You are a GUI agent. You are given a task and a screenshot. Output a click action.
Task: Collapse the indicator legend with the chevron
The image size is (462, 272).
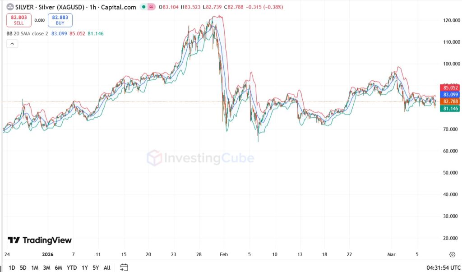pyautogui.click(x=12, y=44)
